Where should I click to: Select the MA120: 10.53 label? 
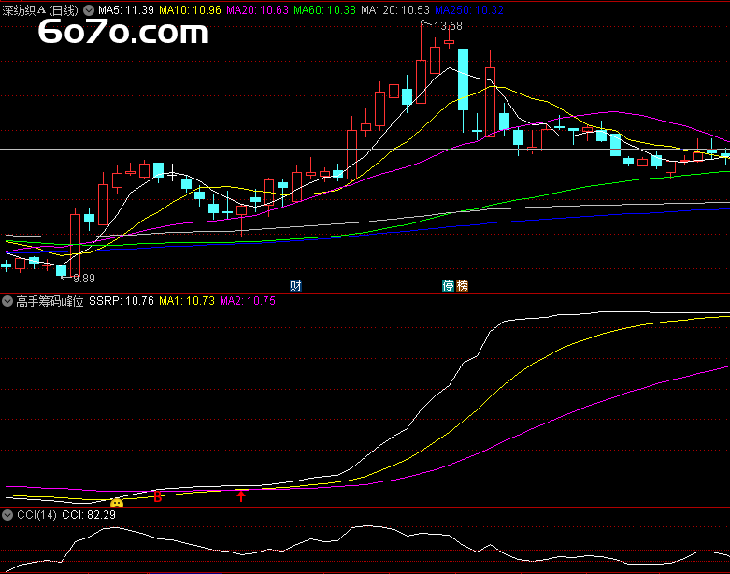(395, 9)
